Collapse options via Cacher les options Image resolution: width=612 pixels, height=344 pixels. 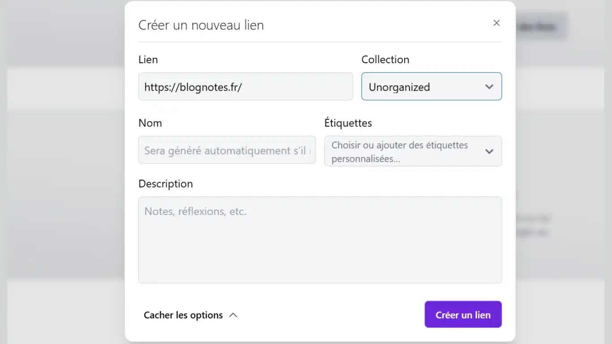[x=183, y=315]
